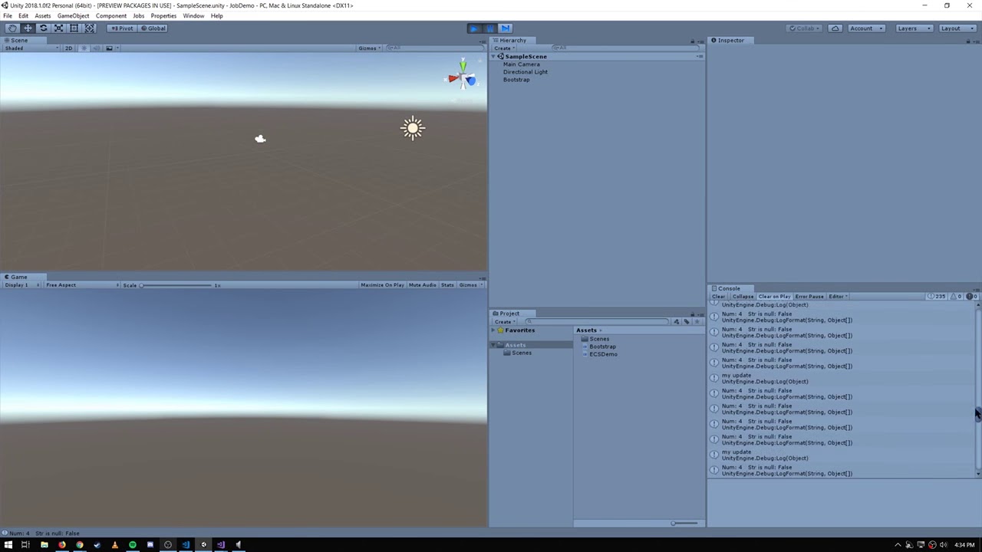Click the Play mode button
982x552 pixels.
tap(474, 28)
